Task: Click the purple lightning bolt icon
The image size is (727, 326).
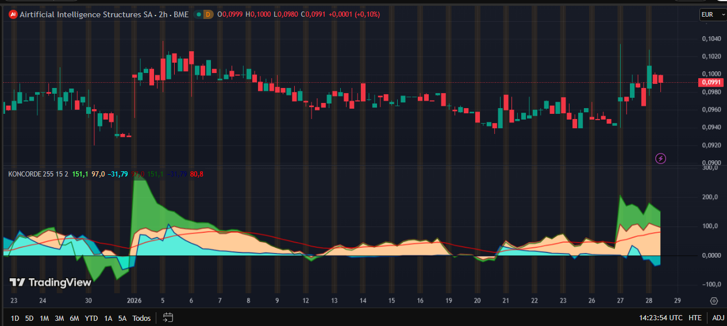Action: [661, 158]
